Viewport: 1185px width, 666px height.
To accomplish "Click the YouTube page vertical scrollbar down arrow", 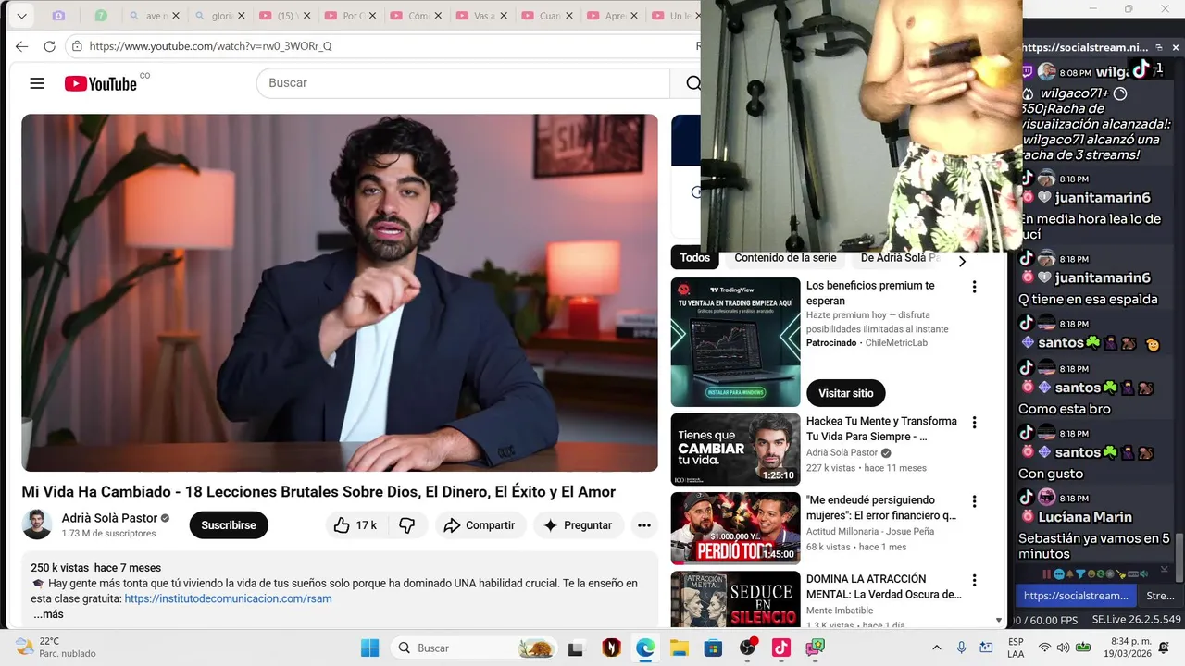I will 999,621.
